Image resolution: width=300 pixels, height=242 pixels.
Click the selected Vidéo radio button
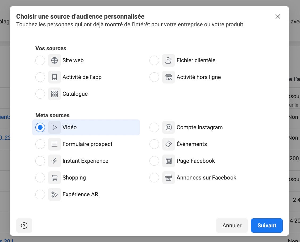(x=40, y=127)
